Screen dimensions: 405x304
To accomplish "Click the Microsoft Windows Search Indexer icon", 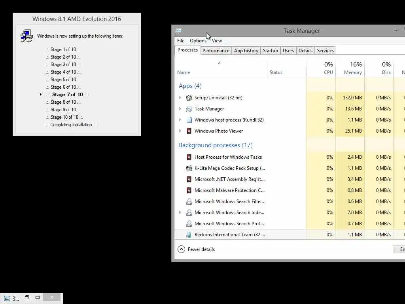I will pos(189,213).
